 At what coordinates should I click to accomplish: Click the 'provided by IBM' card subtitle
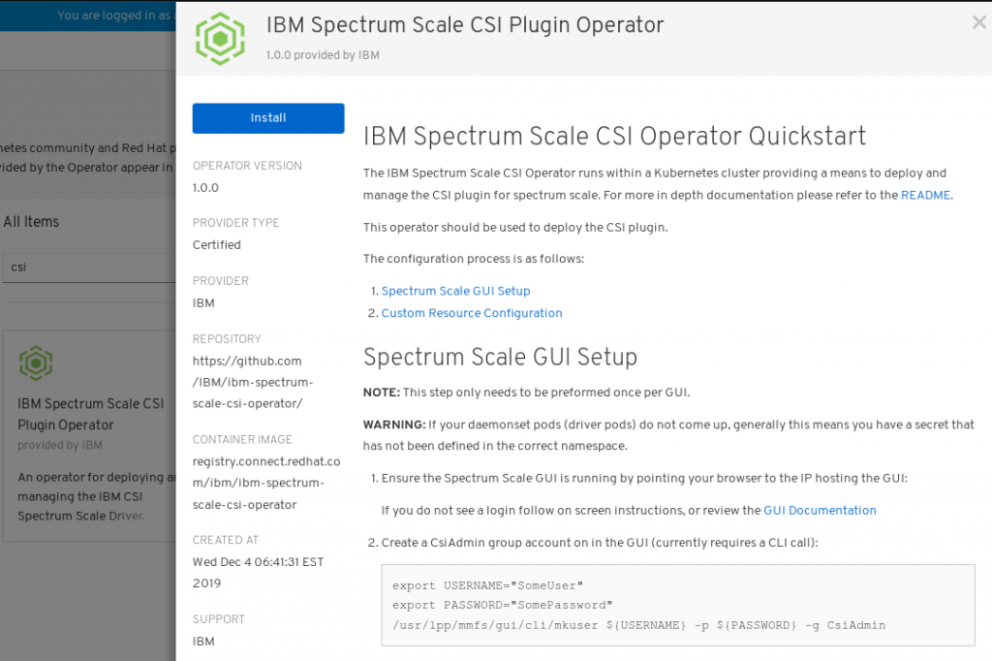click(x=60, y=445)
